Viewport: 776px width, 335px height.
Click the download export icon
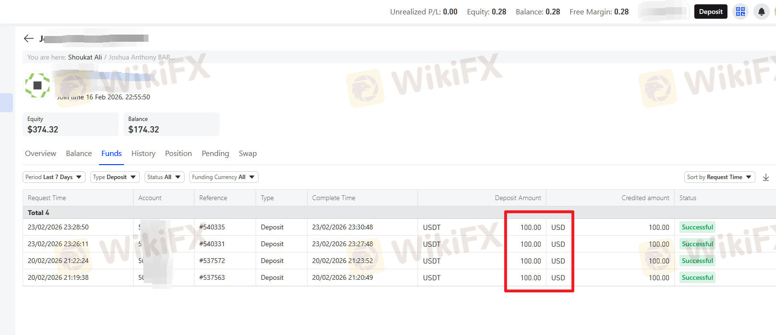pos(766,178)
